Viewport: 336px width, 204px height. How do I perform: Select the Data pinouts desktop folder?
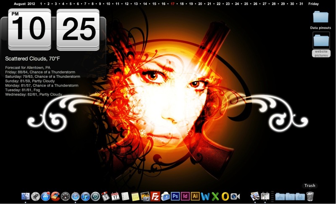pyautogui.click(x=320, y=17)
